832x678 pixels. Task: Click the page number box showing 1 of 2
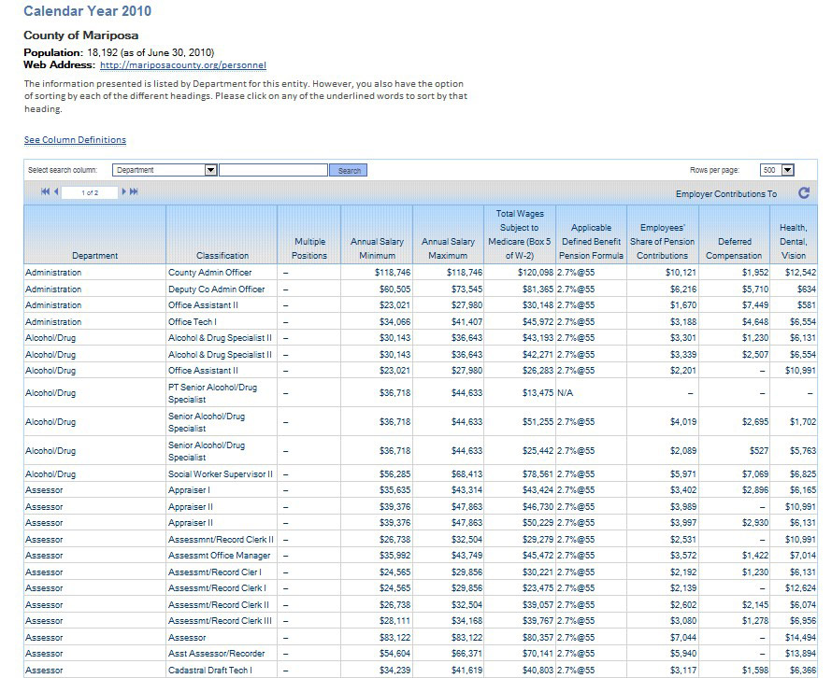coord(90,192)
